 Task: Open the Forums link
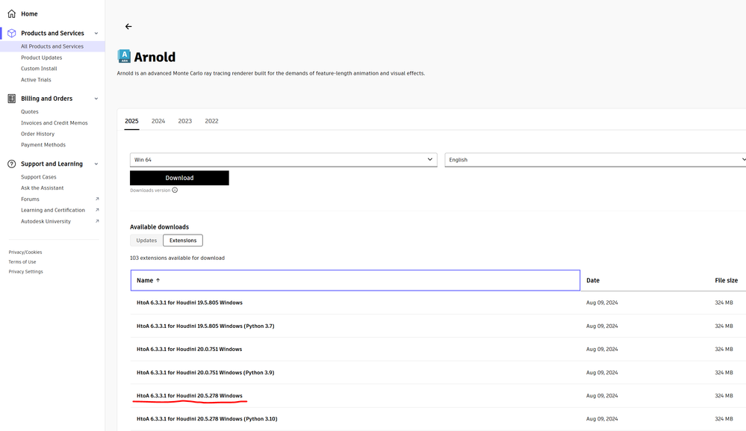pos(30,199)
